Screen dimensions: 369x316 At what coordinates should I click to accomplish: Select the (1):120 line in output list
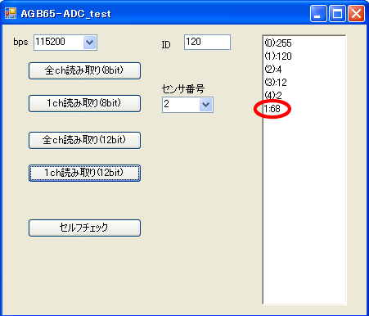coord(278,56)
